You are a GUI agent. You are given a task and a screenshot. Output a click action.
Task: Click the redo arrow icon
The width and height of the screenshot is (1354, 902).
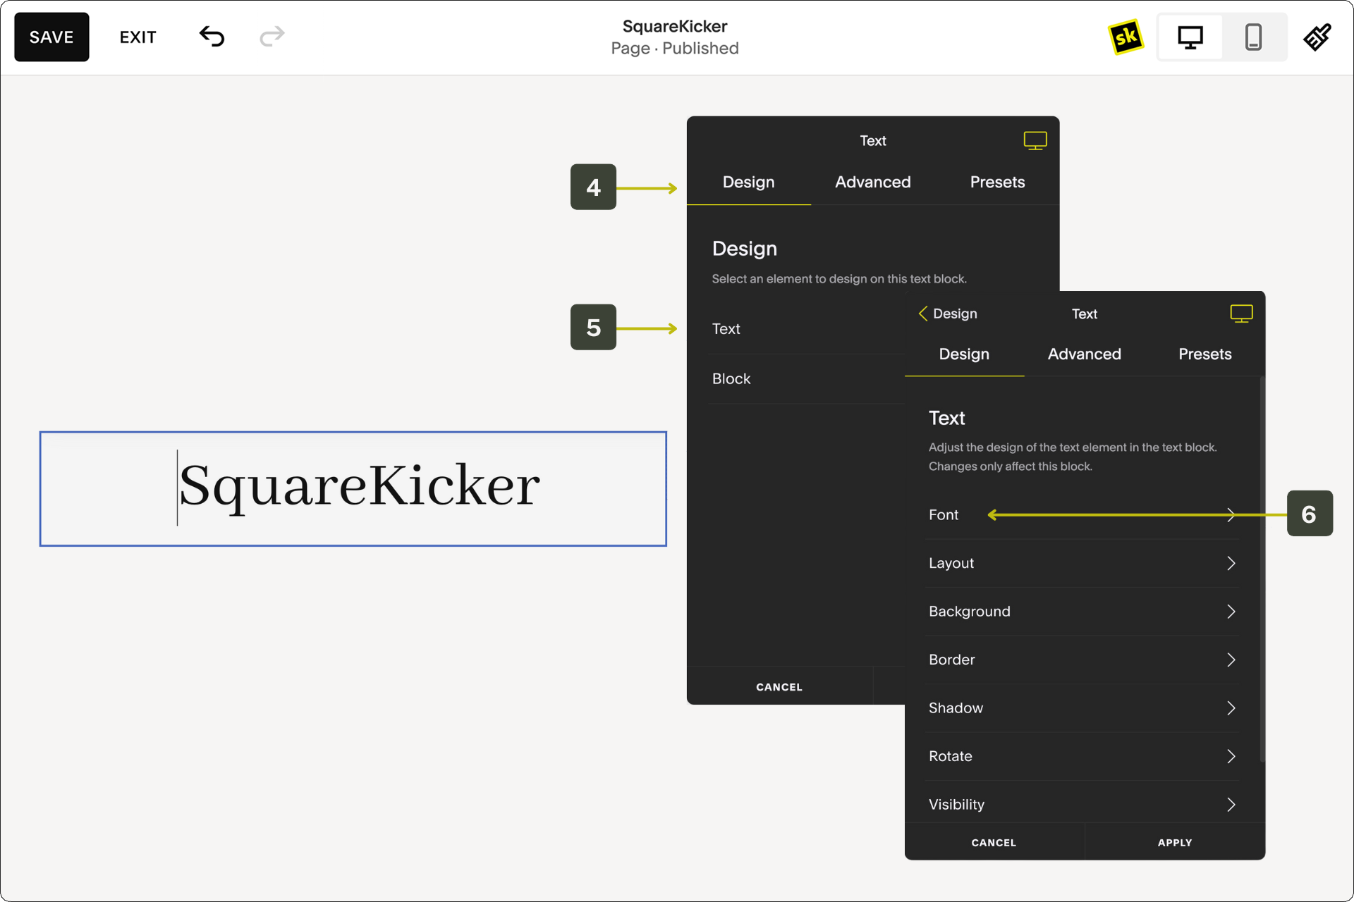click(x=272, y=37)
